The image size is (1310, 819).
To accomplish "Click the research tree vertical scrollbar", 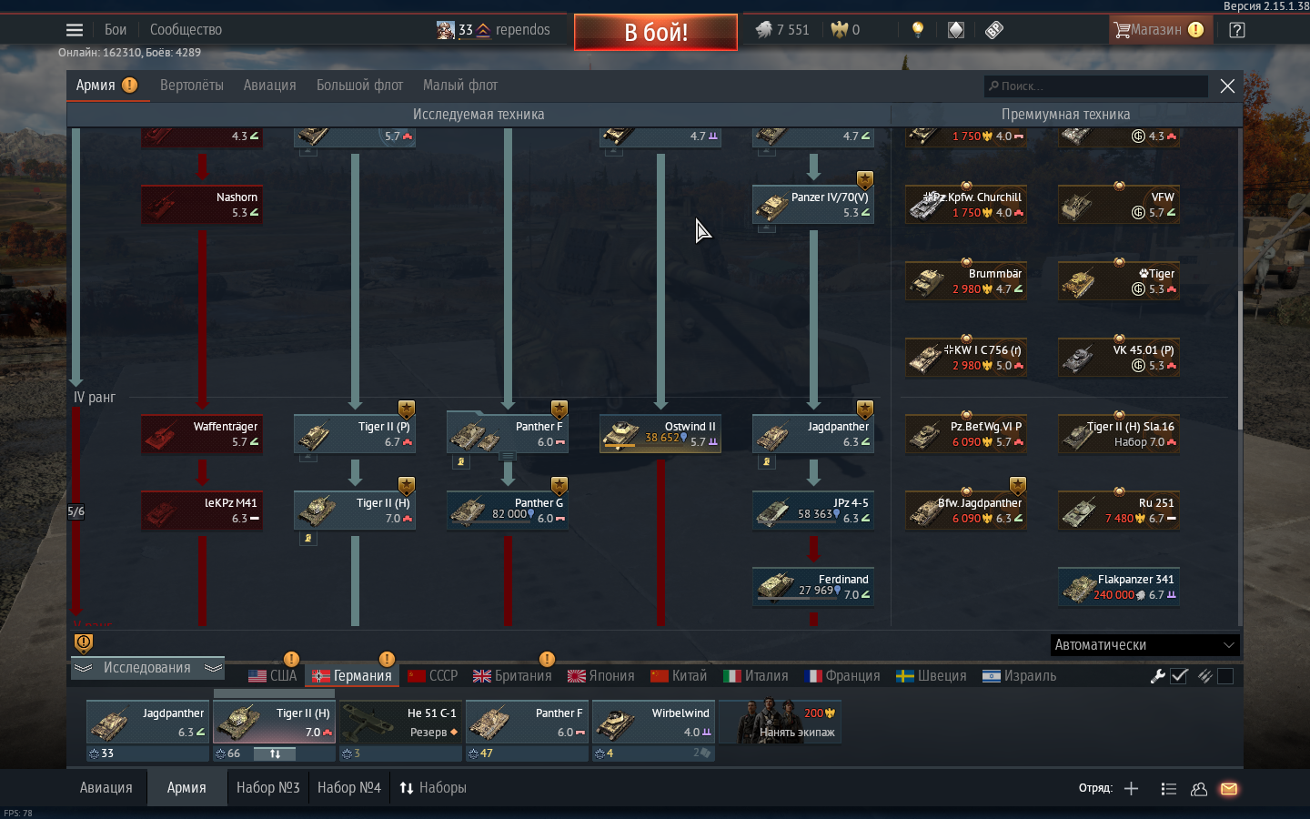I will point(1240,359).
